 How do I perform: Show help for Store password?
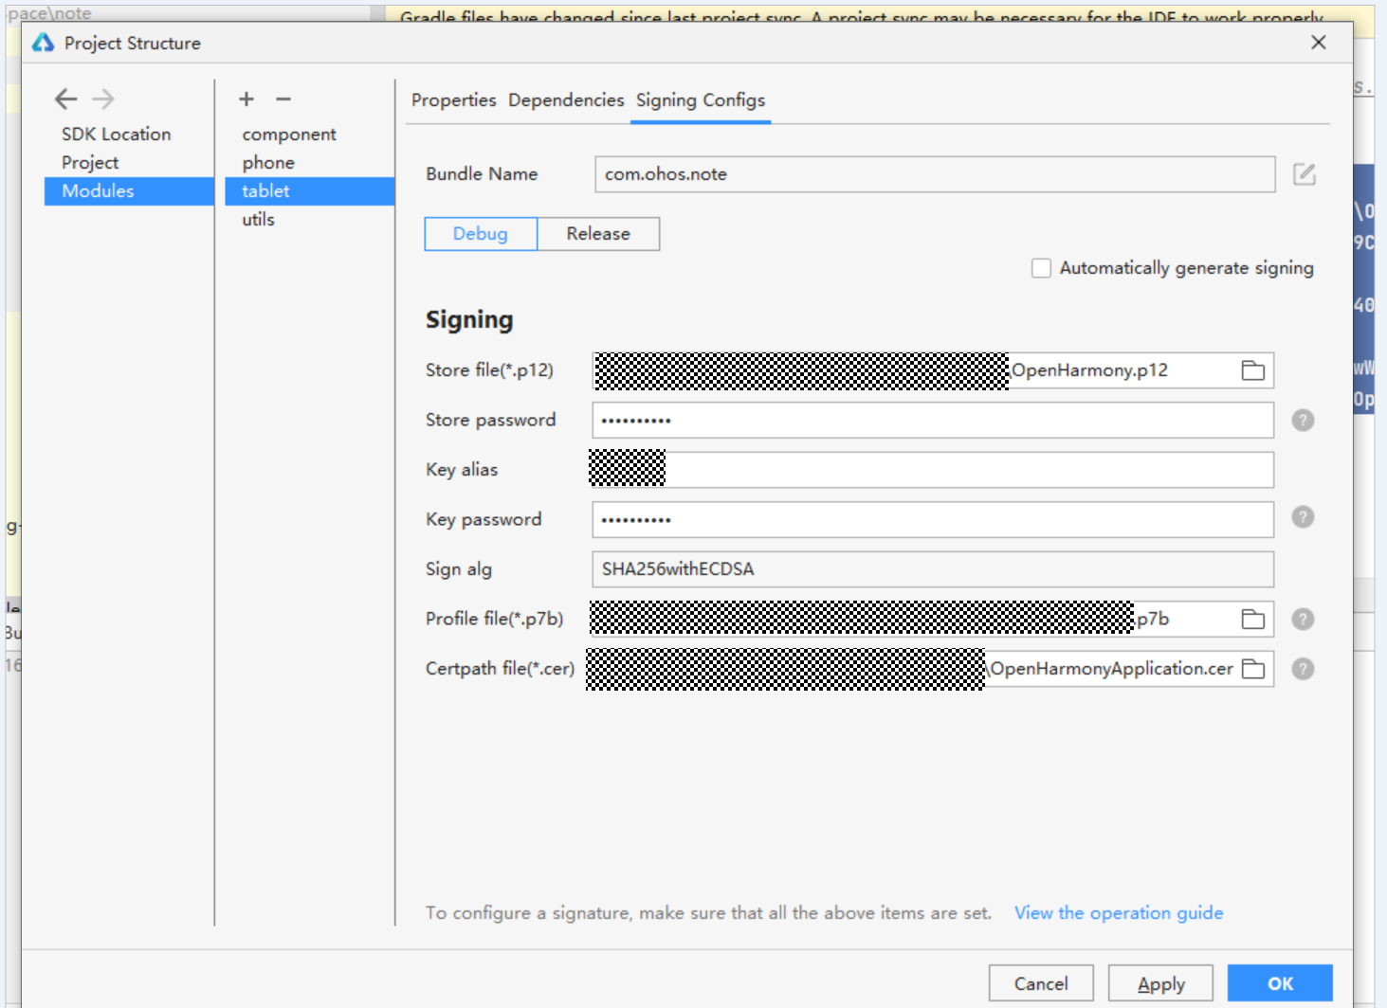tap(1303, 421)
